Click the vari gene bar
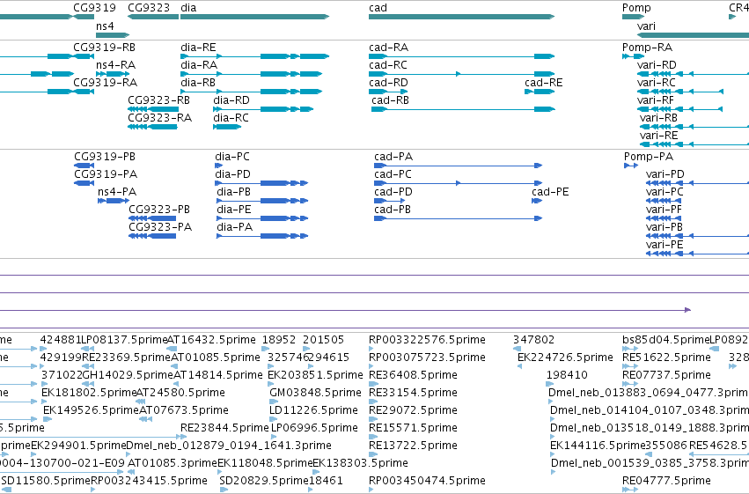 point(694,35)
